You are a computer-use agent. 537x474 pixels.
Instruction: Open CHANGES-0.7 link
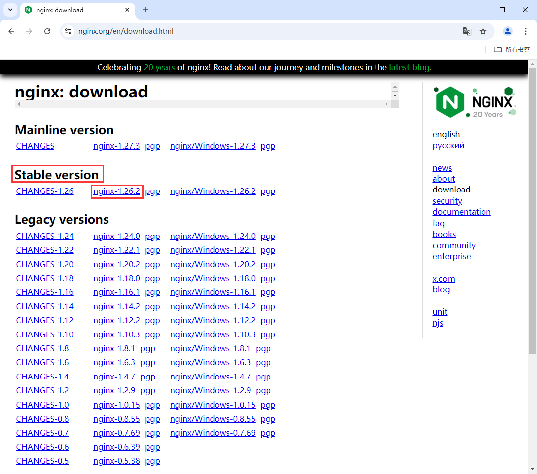tap(43, 433)
